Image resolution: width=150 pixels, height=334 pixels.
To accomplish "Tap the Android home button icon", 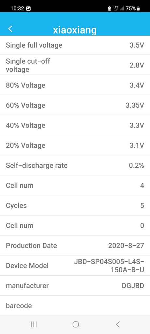I will pyautogui.click(x=75, y=325).
